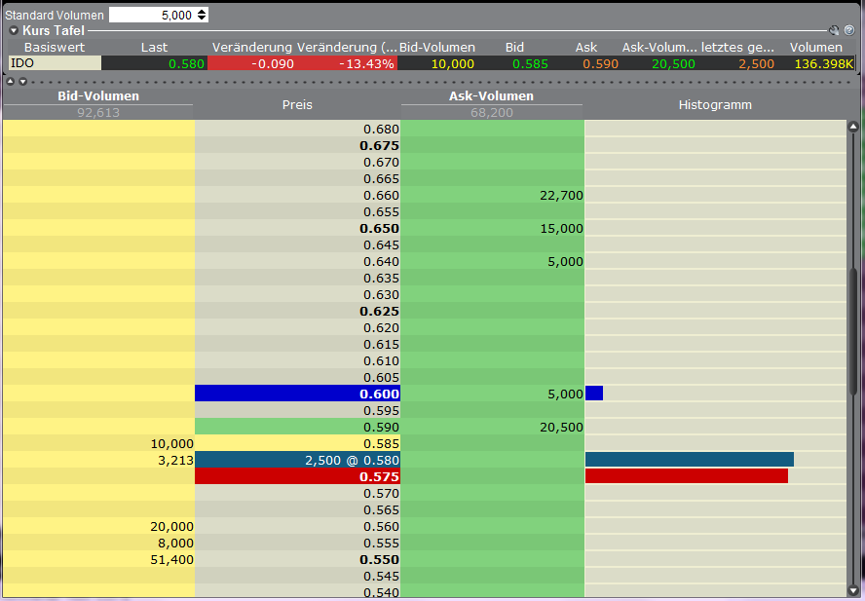Click the red -0.090 change cell

coord(273,64)
